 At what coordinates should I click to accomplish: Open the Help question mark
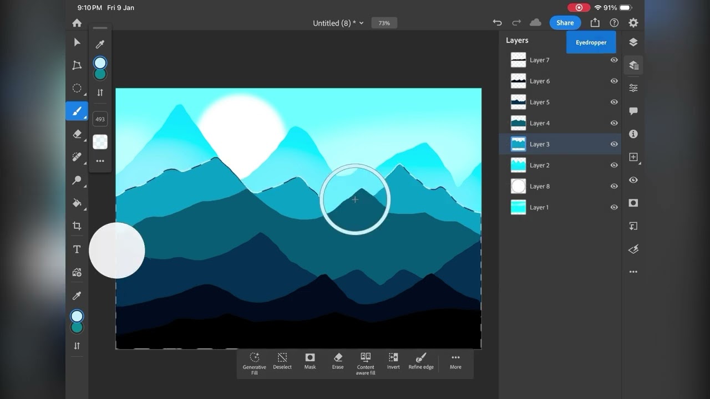click(x=614, y=23)
